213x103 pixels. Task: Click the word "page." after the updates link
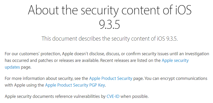[x=26, y=67]
